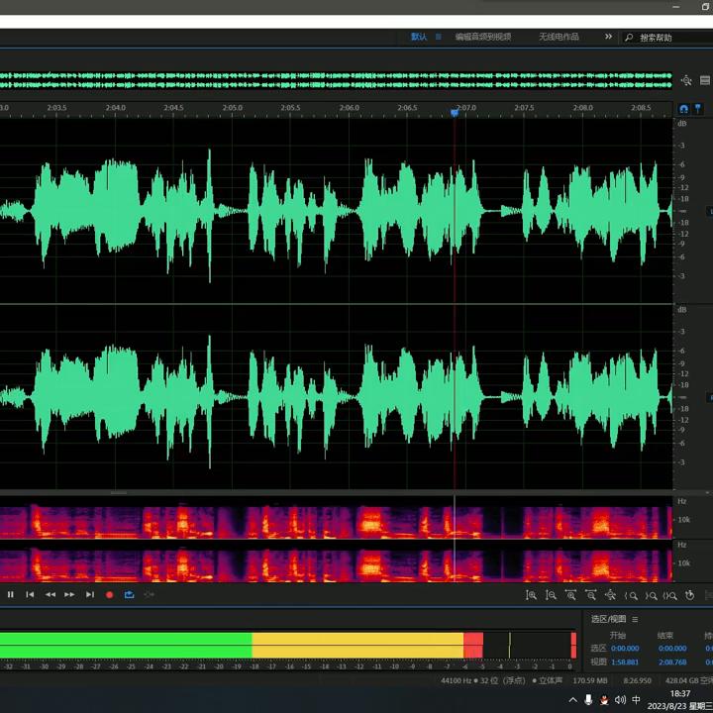Click the Zoom Out amplitude icon
Image resolution: width=713 pixels, height=713 pixels.
coord(551,595)
